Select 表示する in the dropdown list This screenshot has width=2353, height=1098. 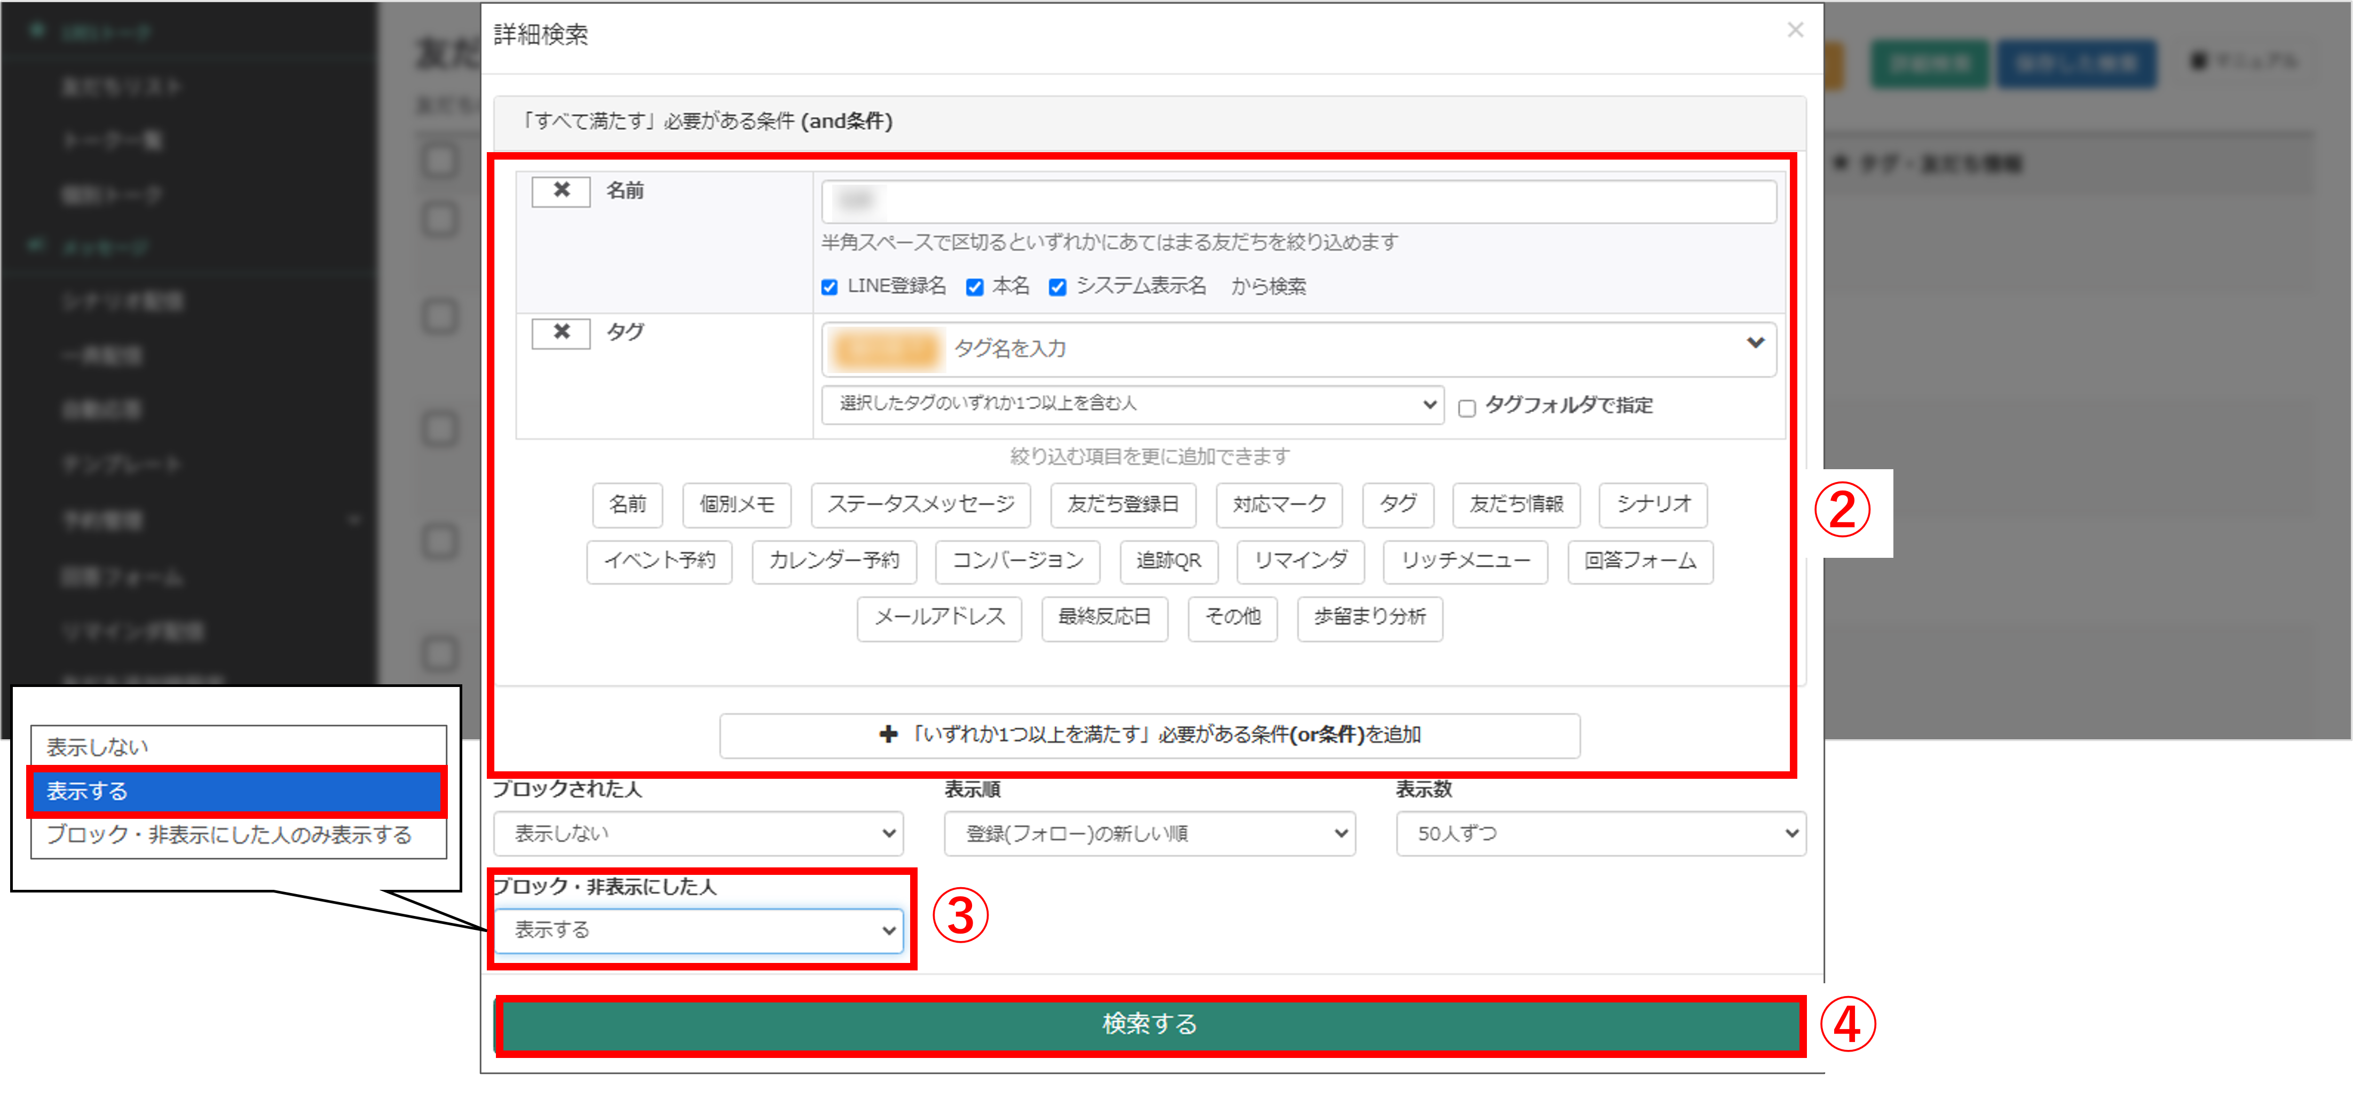tap(239, 791)
